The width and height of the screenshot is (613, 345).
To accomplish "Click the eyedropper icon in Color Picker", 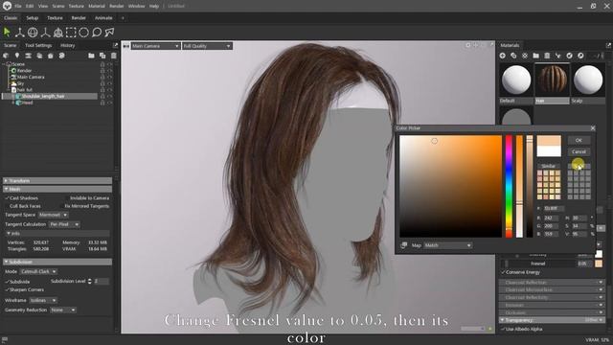I will (404, 245).
